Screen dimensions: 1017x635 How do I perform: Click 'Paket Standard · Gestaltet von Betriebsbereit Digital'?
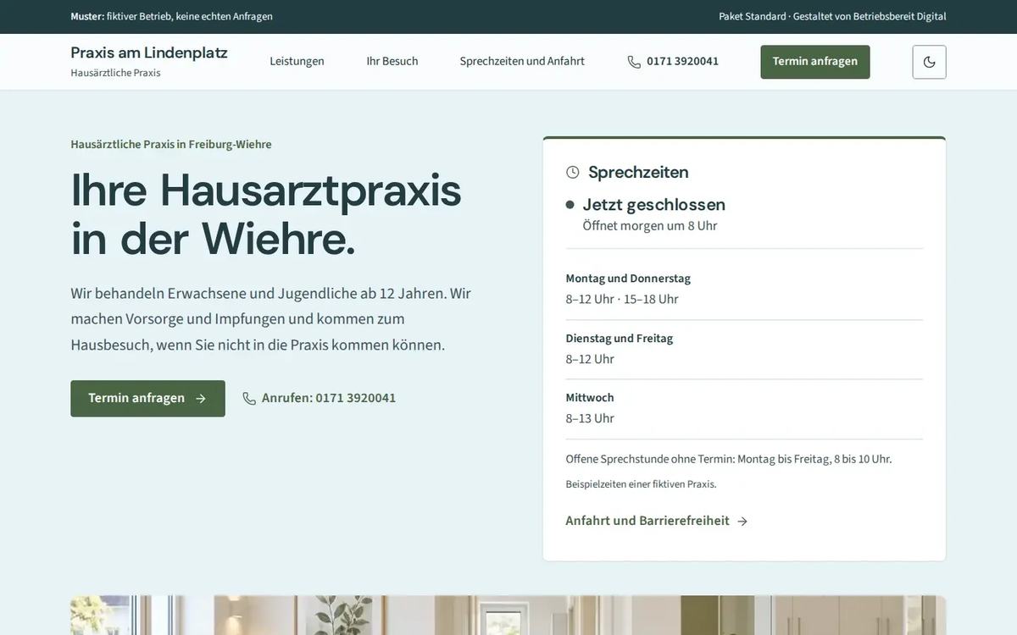(832, 16)
